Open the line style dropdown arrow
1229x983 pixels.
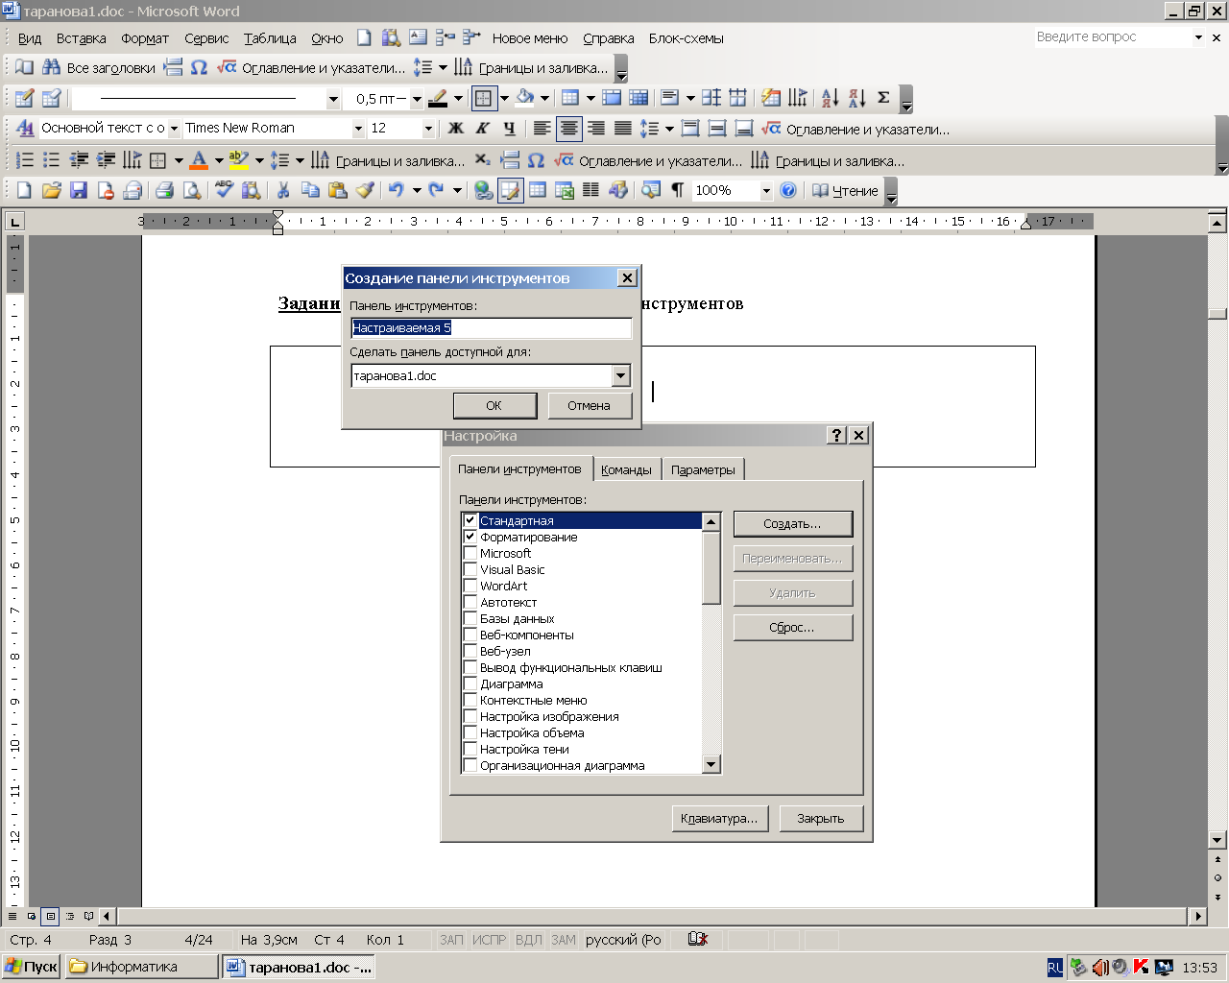click(333, 98)
